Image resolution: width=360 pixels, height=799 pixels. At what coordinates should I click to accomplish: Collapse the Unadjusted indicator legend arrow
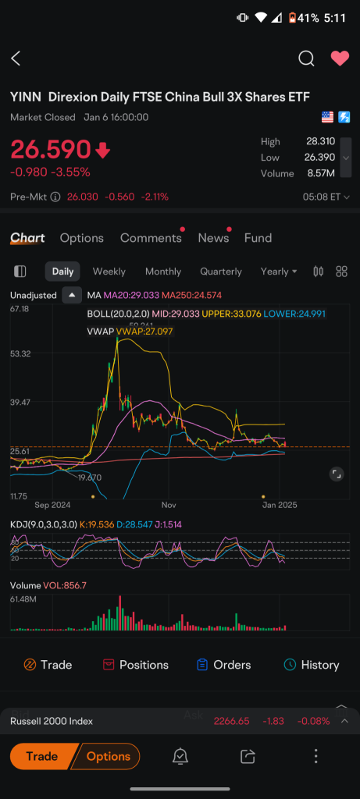coord(72,295)
